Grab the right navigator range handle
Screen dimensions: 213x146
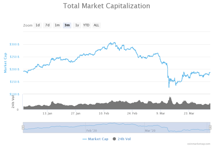(210, 127)
